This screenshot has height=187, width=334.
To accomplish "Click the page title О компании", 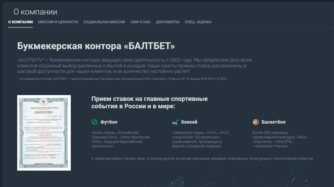I will coord(35,12).
